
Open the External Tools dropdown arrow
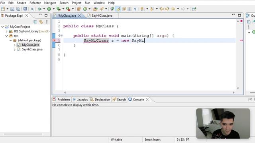pyautogui.click(x=73, y=9)
